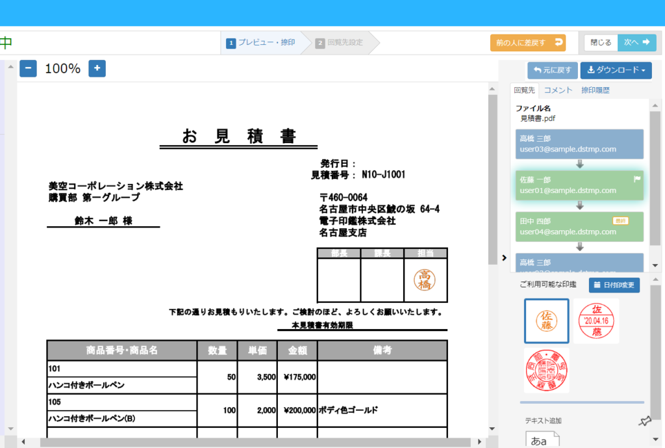The width and height of the screenshot is (665, 448).
Task: Collapse the right side panel with arrow
Action: click(x=505, y=258)
